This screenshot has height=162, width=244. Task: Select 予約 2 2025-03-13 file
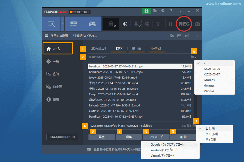140,89
